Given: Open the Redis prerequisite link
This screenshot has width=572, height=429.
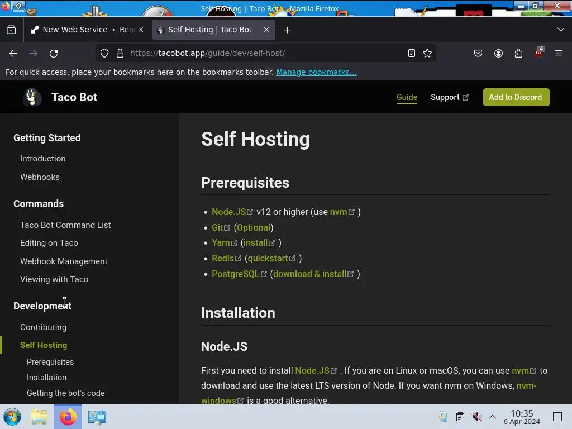Looking at the screenshot, I should [226, 258].
